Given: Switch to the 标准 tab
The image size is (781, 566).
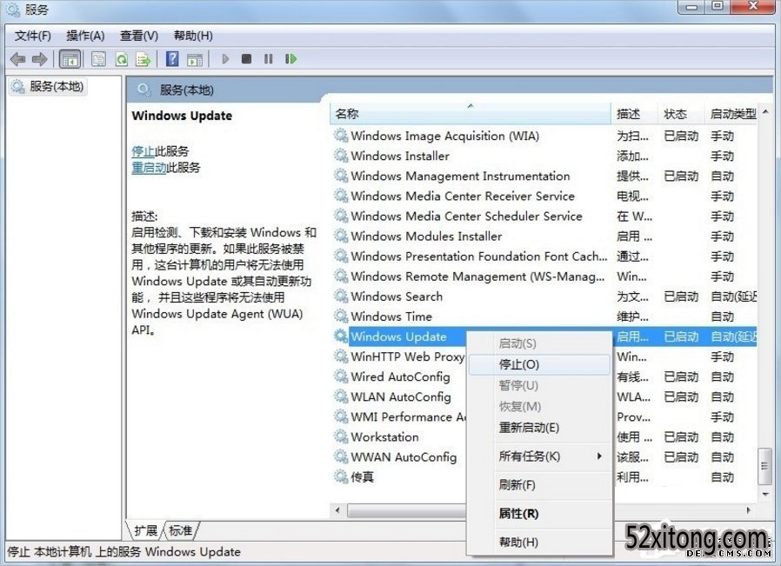Looking at the screenshot, I should (x=180, y=530).
